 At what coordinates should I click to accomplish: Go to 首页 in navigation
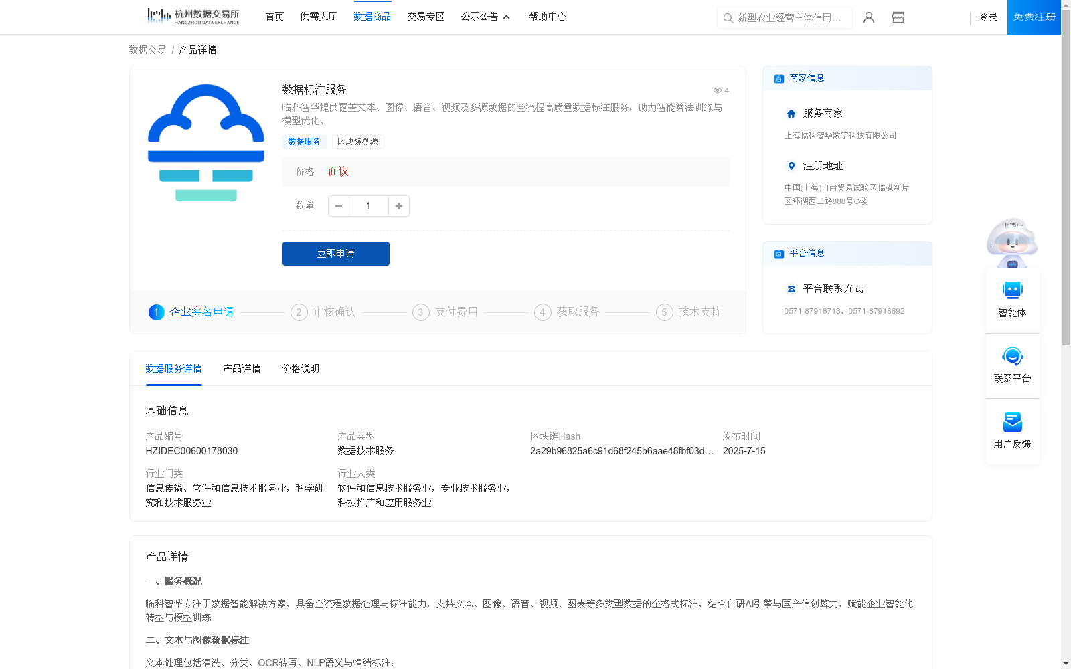[274, 17]
